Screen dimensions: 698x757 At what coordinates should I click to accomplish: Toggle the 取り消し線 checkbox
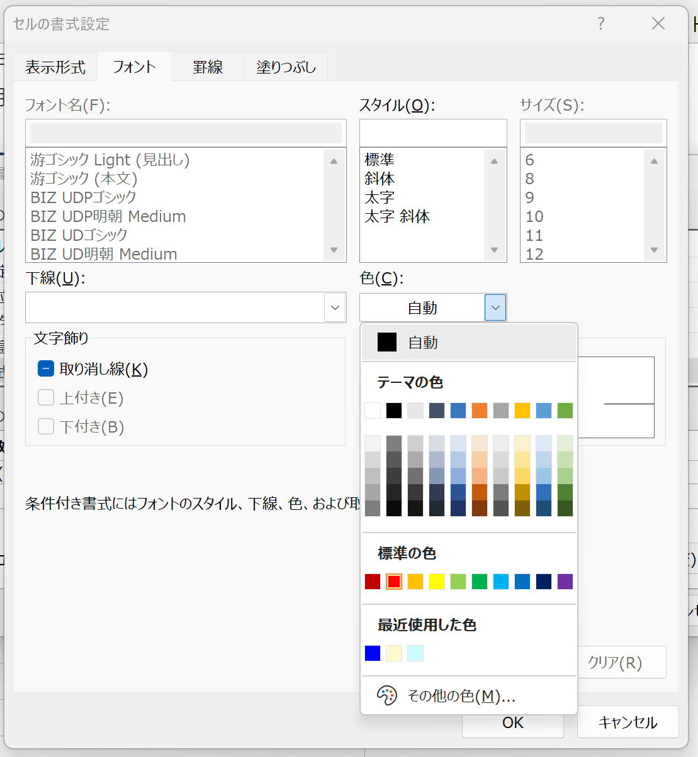[x=46, y=369]
